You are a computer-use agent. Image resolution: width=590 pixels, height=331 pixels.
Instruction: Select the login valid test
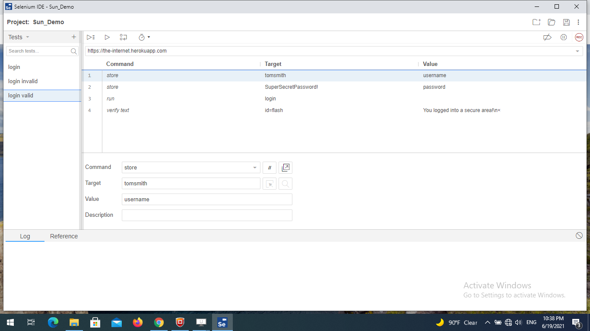click(42, 96)
